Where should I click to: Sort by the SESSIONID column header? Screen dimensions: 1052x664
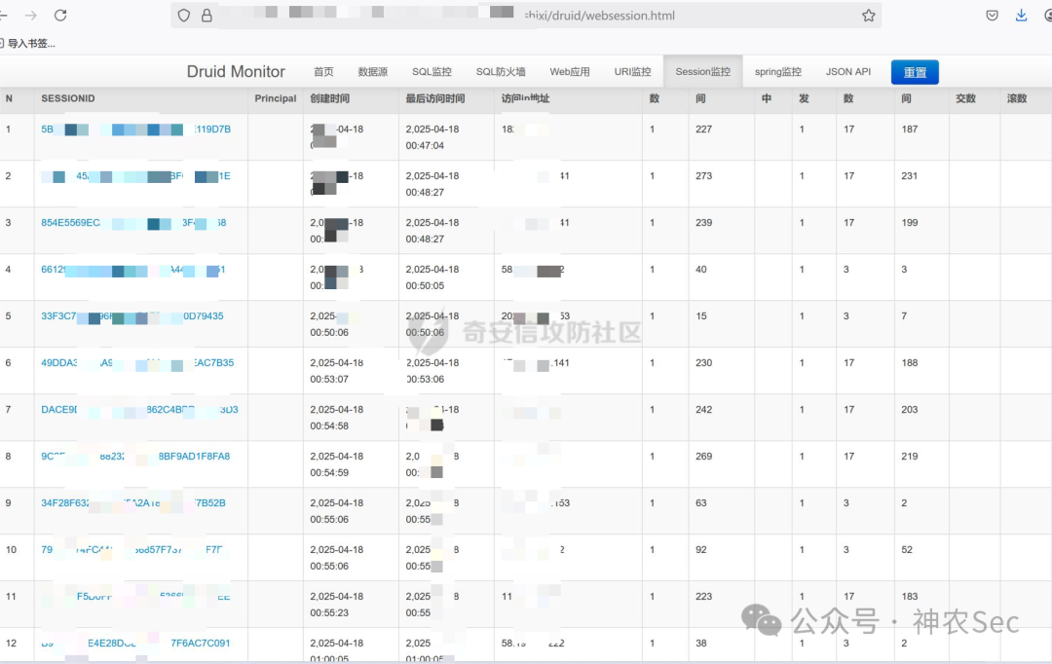(68, 98)
